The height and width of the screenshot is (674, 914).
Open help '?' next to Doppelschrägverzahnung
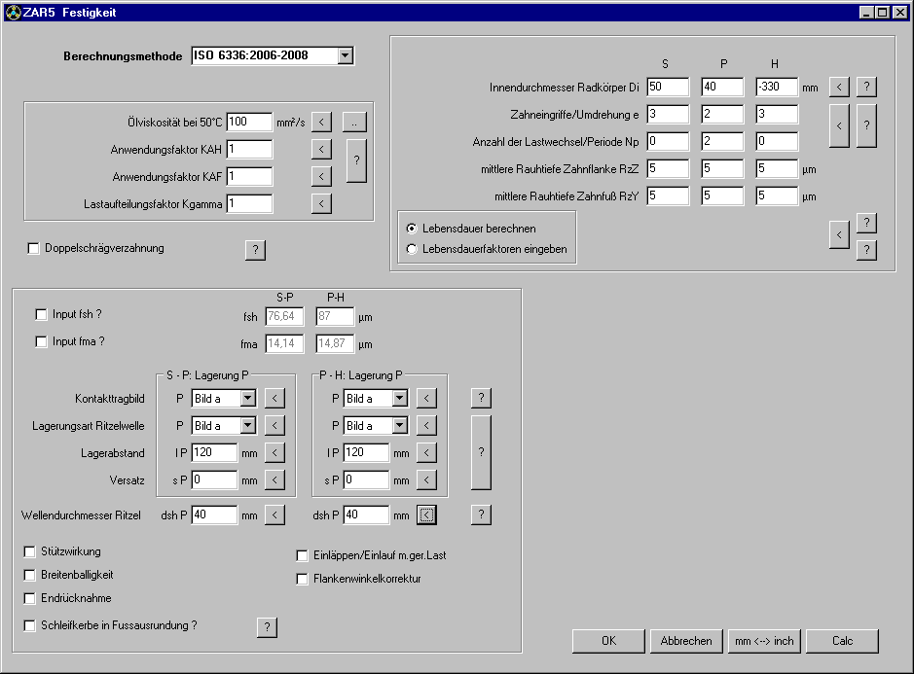point(255,250)
